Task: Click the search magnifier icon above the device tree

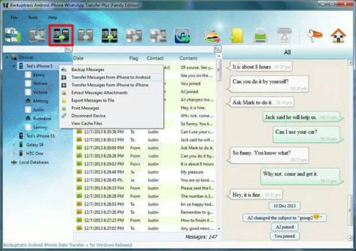Action: [68, 49]
